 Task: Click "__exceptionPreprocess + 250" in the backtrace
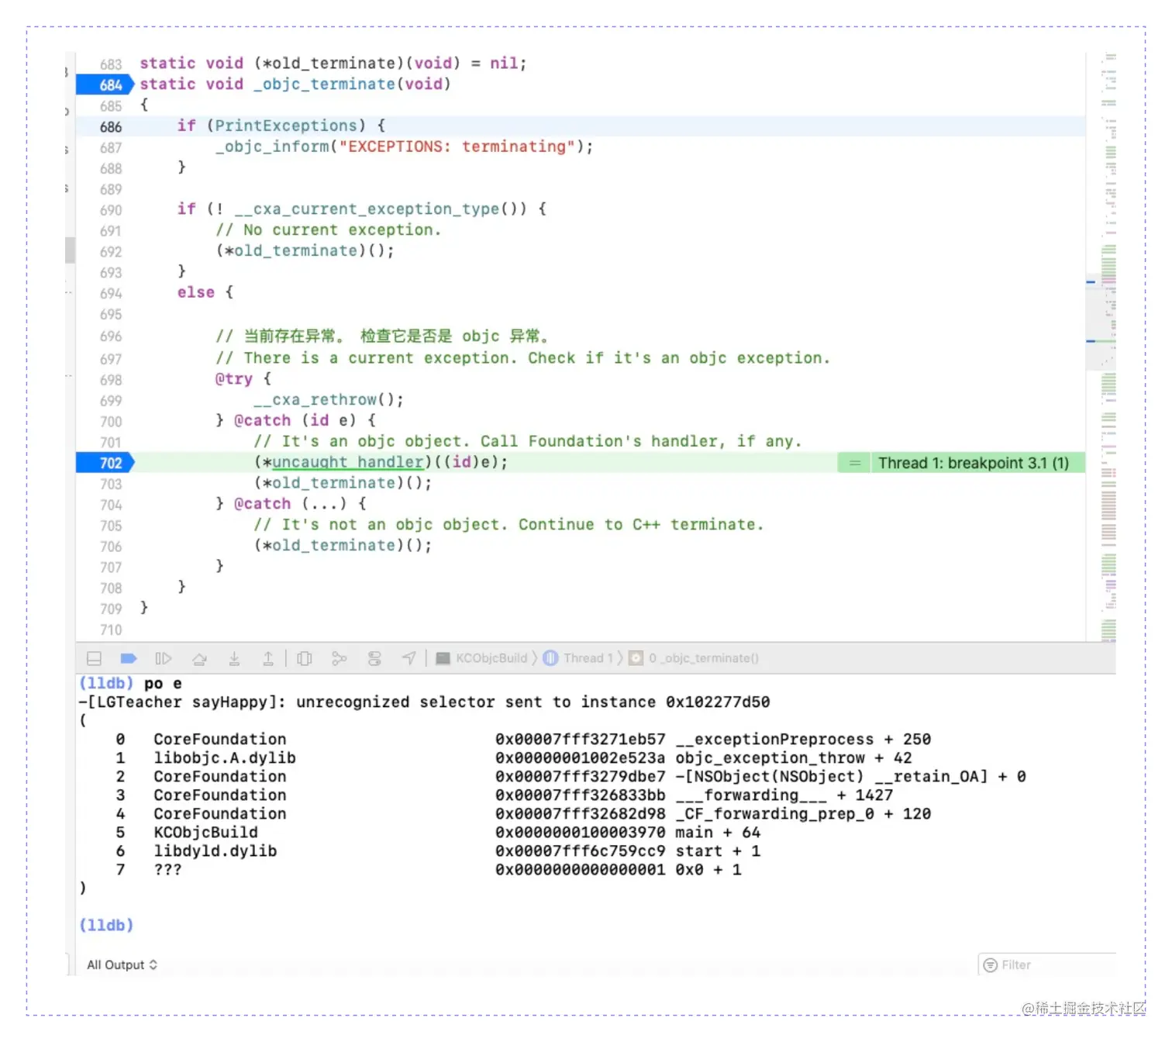803,739
